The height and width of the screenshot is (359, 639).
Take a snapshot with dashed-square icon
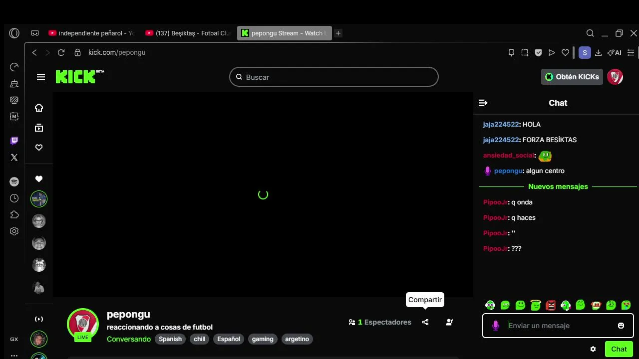click(x=525, y=52)
